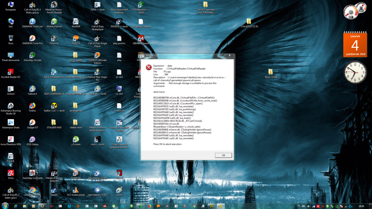The width and height of the screenshot is (372, 209).
Task: Select the Steam desktop icon
Action: click(x=54, y=191)
